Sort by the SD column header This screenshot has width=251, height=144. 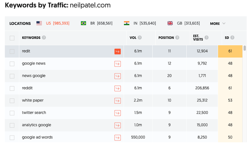click(227, 38)
